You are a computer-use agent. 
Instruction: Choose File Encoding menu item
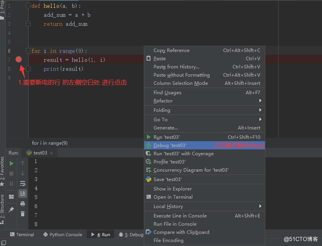pos(204,241)
